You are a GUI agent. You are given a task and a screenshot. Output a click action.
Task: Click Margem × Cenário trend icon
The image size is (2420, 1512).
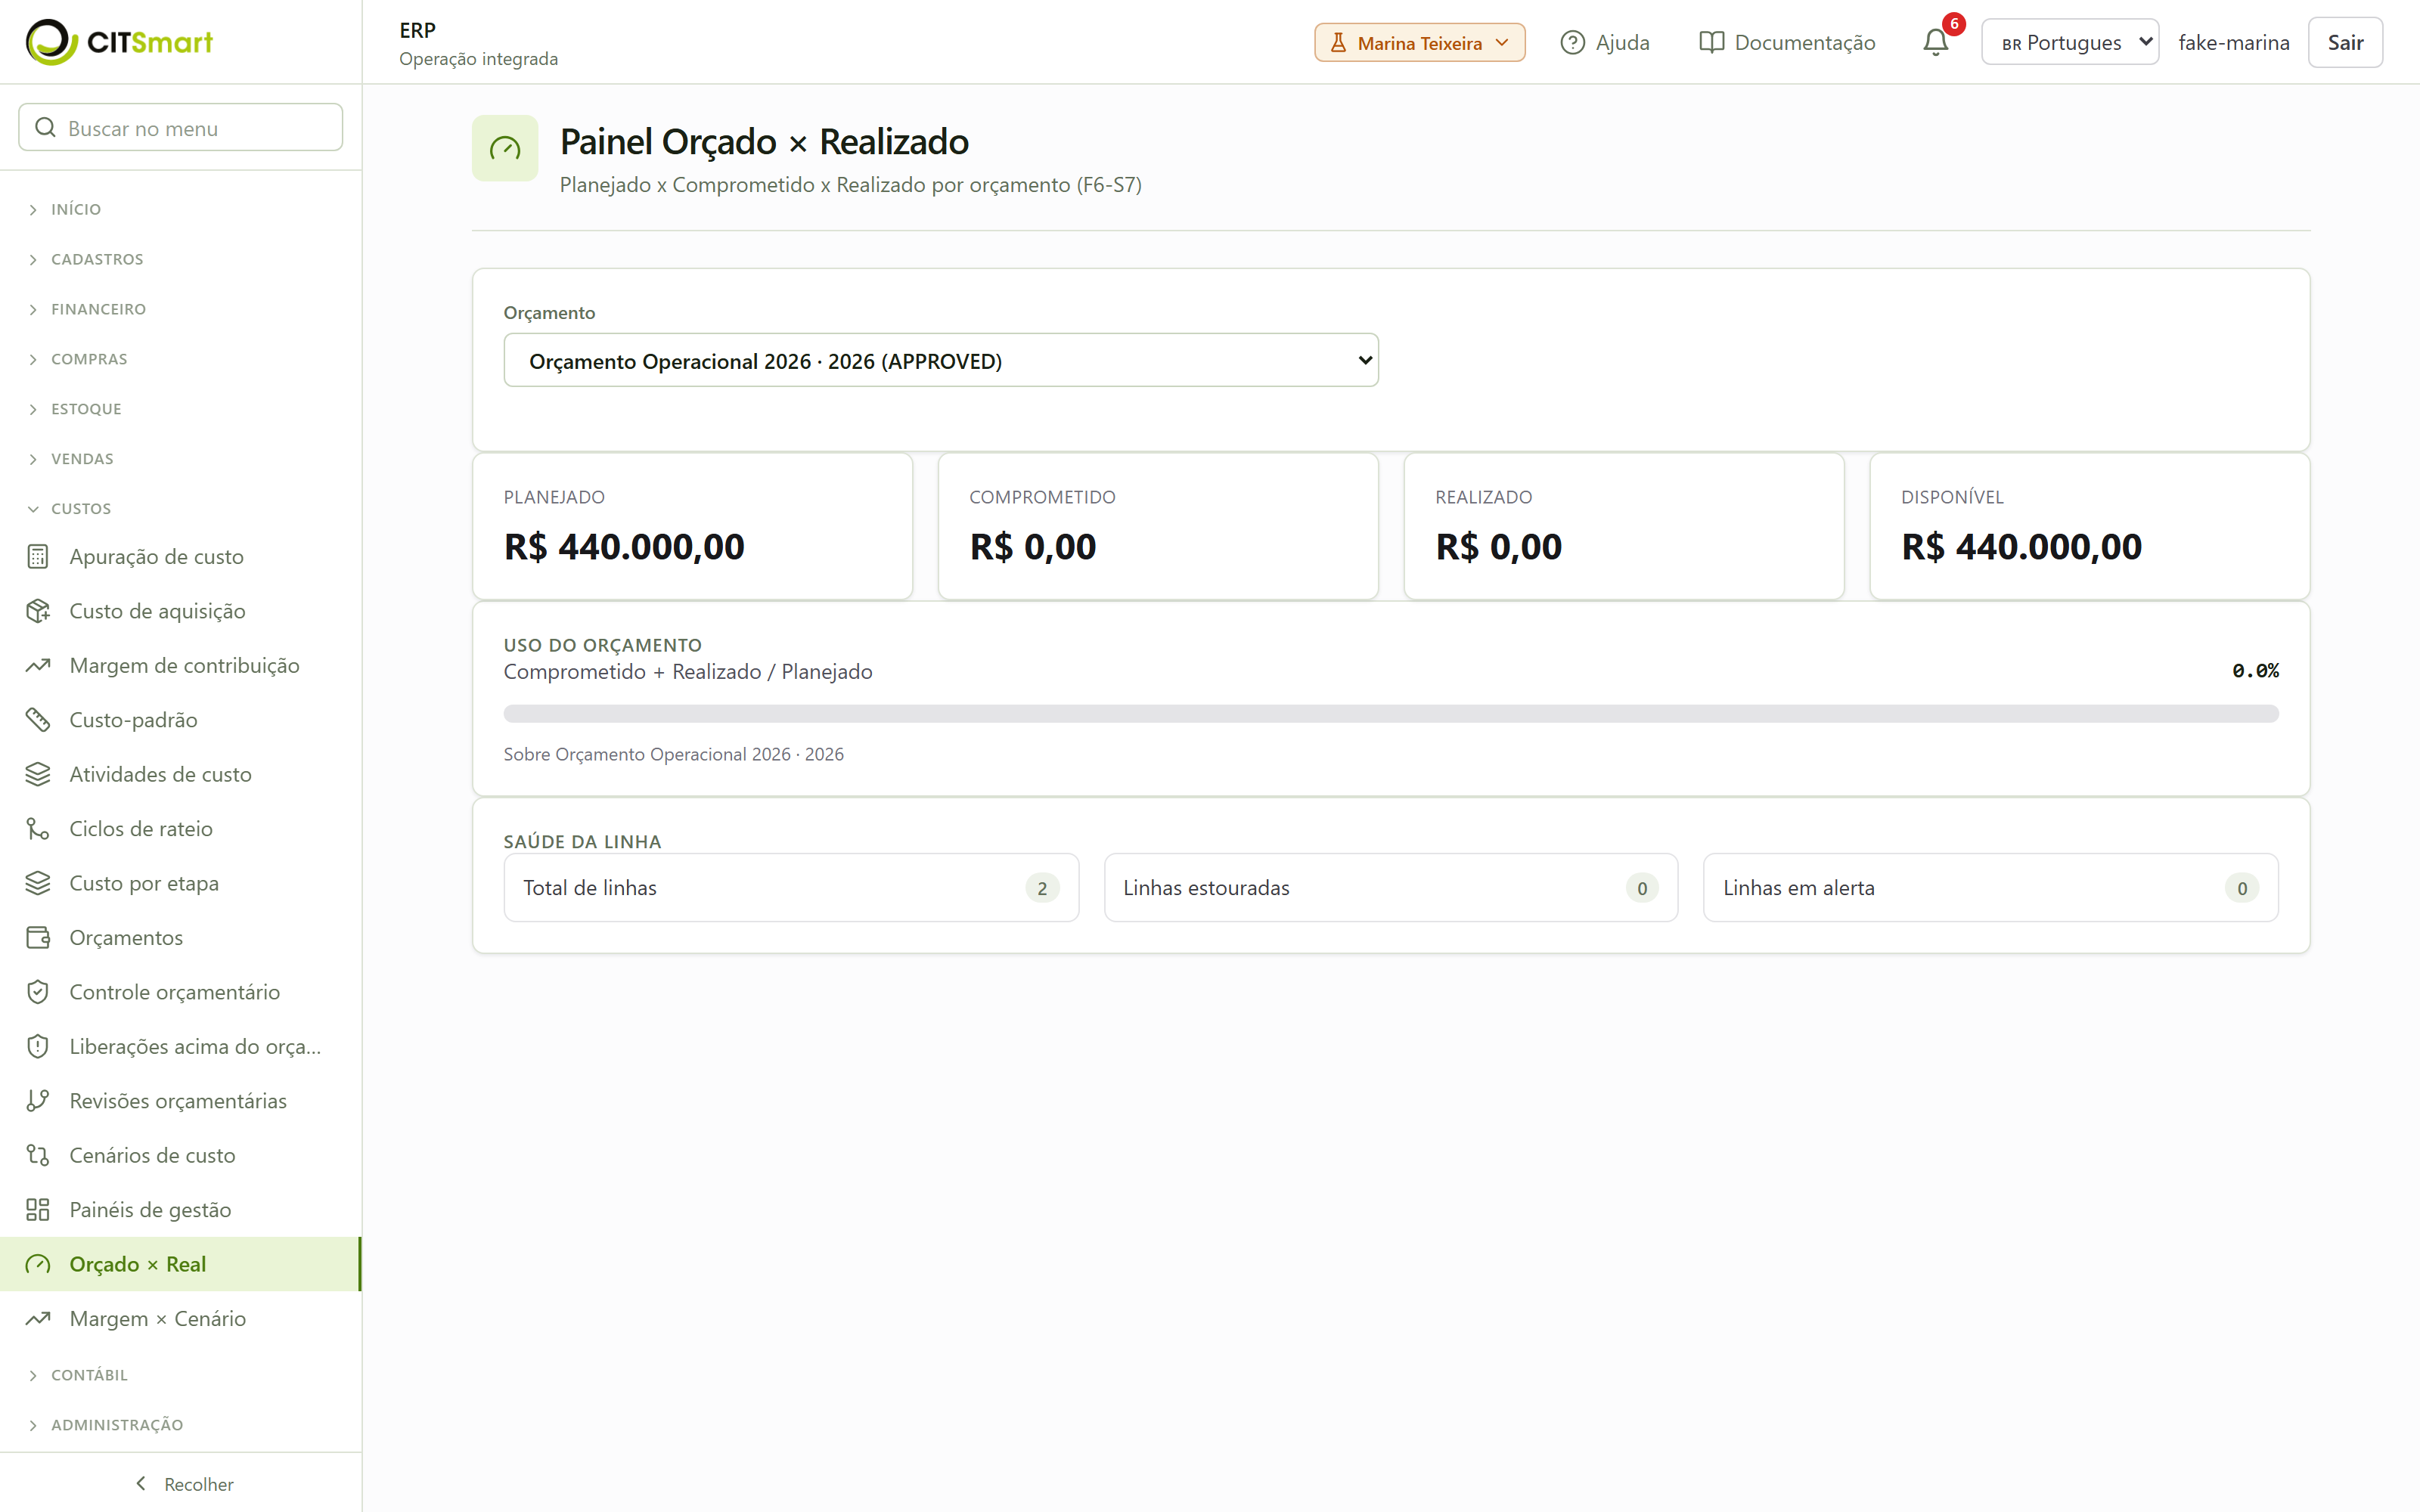coord(38,1319)
